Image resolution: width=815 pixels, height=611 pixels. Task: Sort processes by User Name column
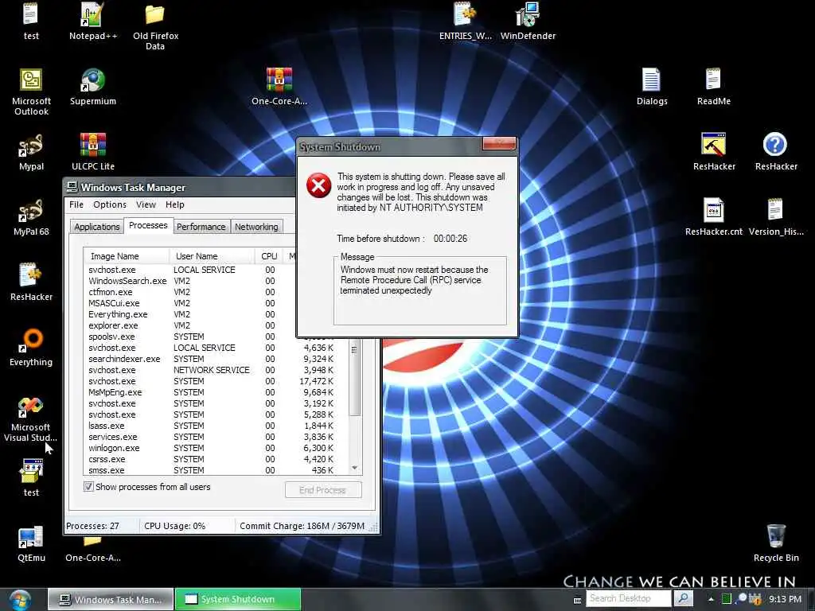(212, 256)
